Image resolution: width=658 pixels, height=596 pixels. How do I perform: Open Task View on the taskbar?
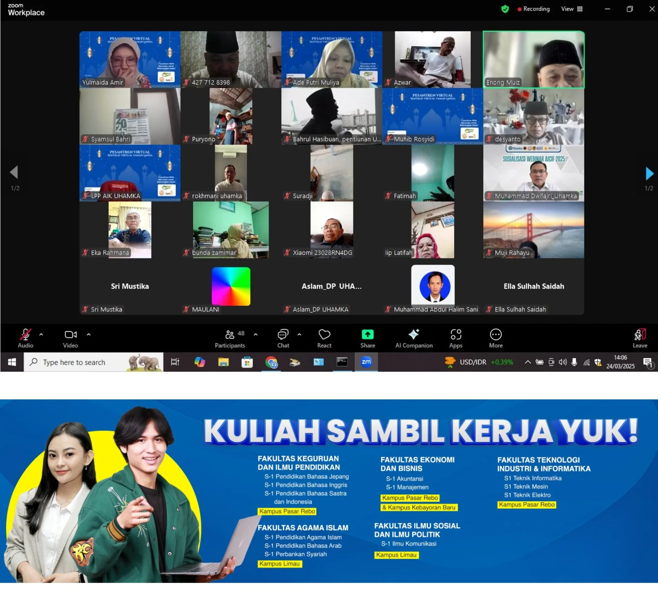click(x=175, y=362)
